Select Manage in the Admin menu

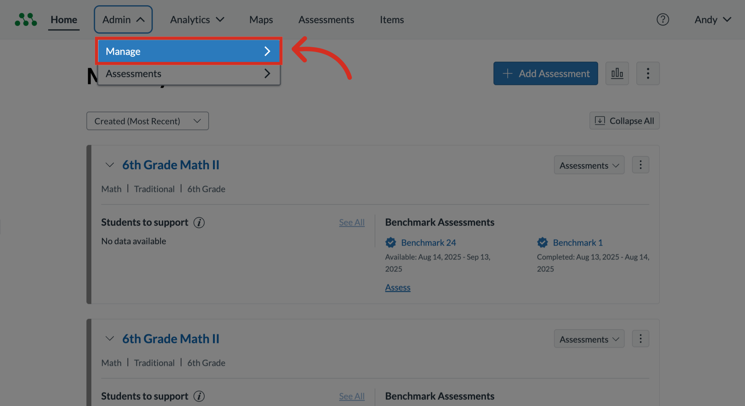(188, 51)
